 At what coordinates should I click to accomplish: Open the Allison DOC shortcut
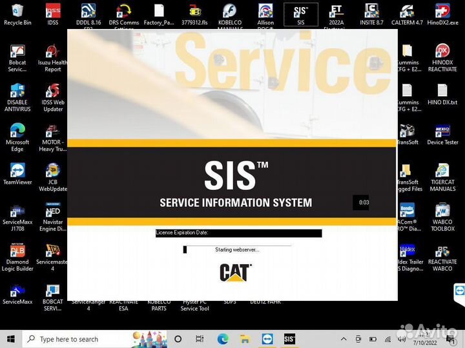tap(265, 15)
